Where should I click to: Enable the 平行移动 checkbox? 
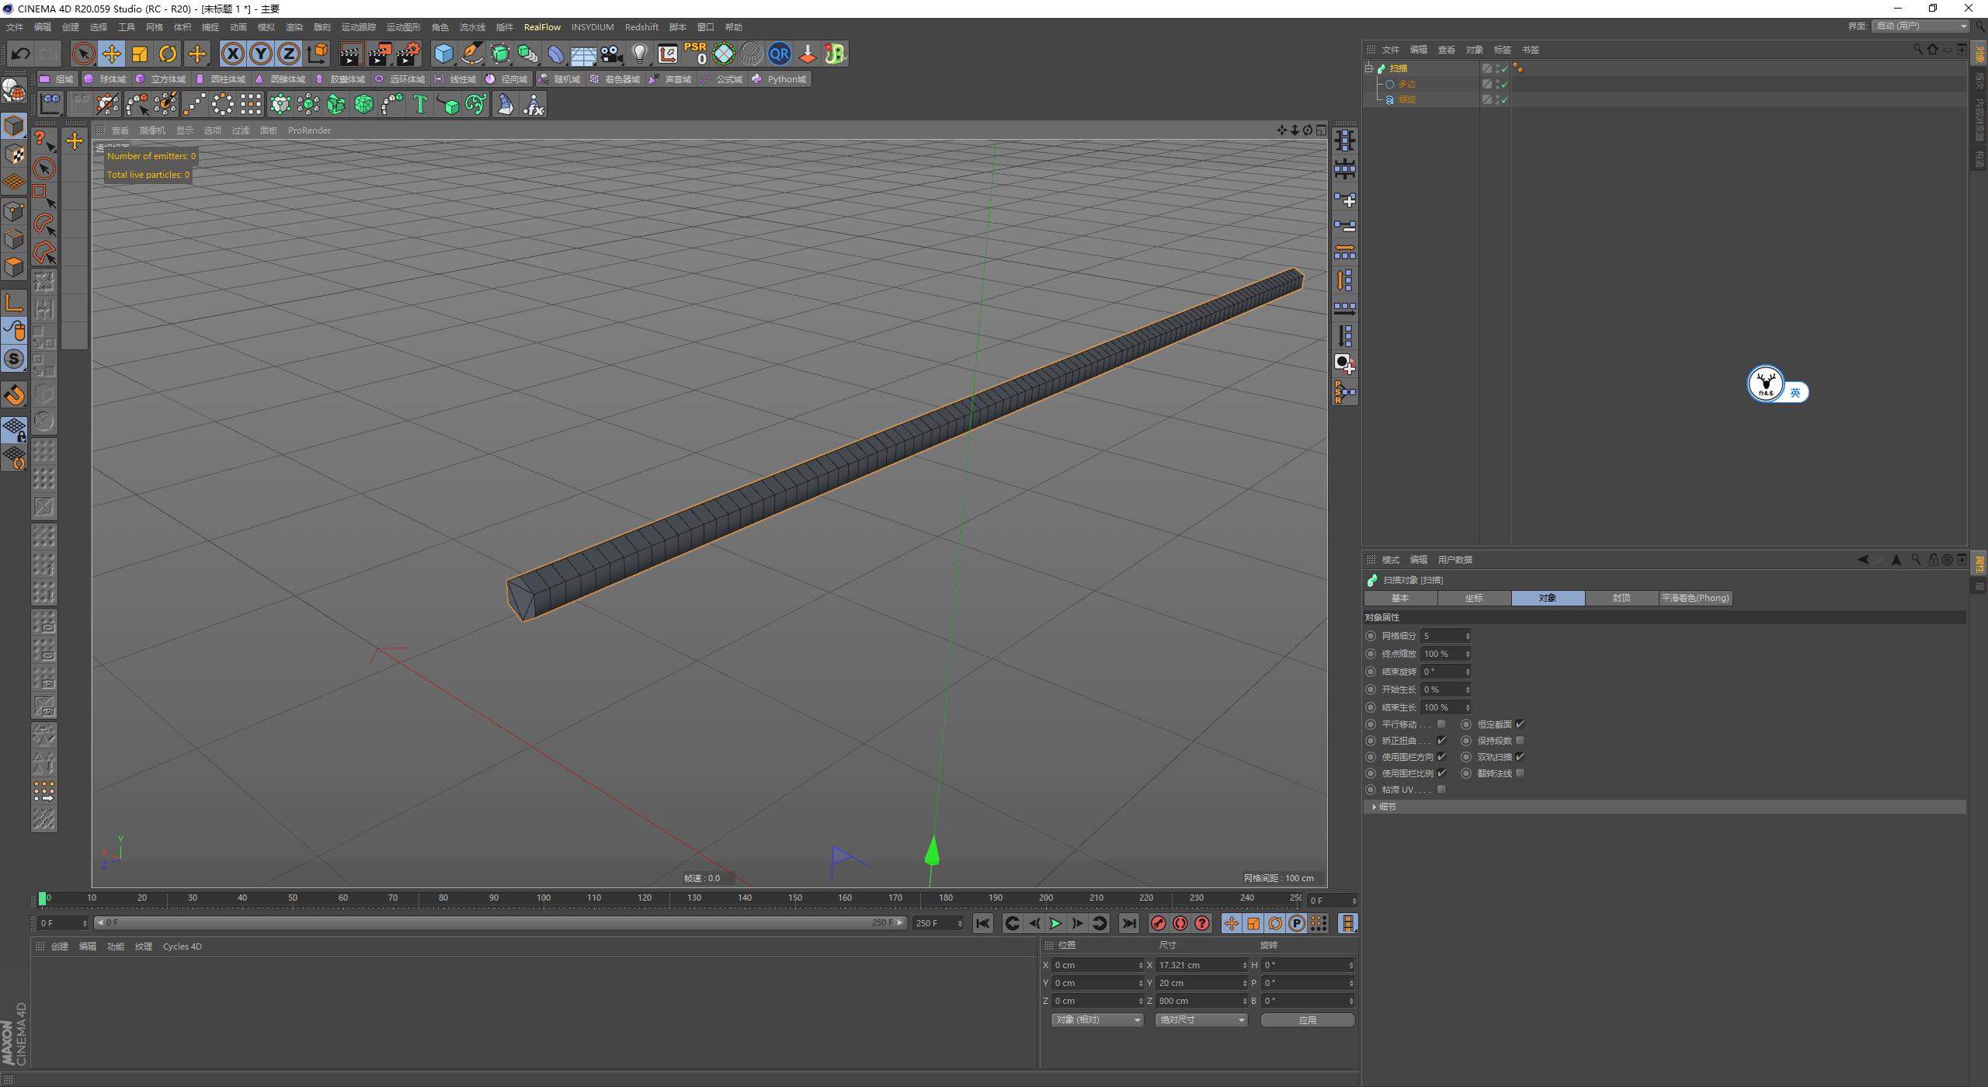[x=1442, y=724]
